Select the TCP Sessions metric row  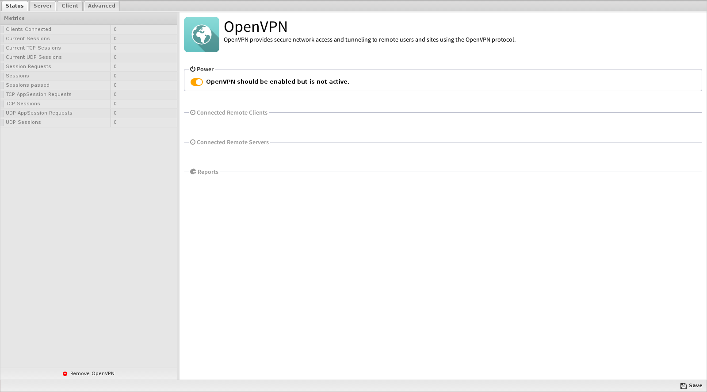[89, 104]
